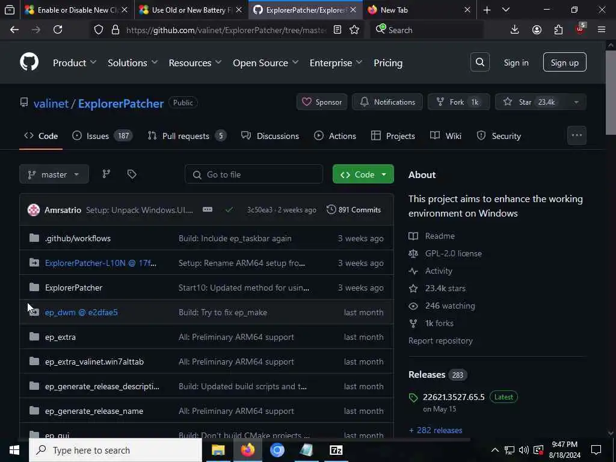Click the Go to file search field
Screen dimensions: 616x462
click(254, 174)
